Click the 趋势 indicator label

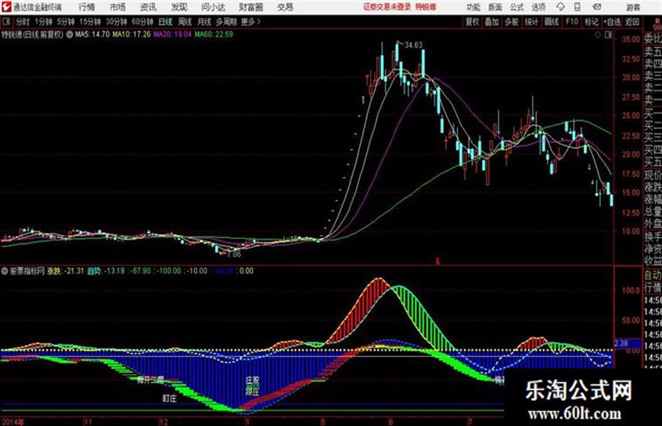(x=94, y=271)
